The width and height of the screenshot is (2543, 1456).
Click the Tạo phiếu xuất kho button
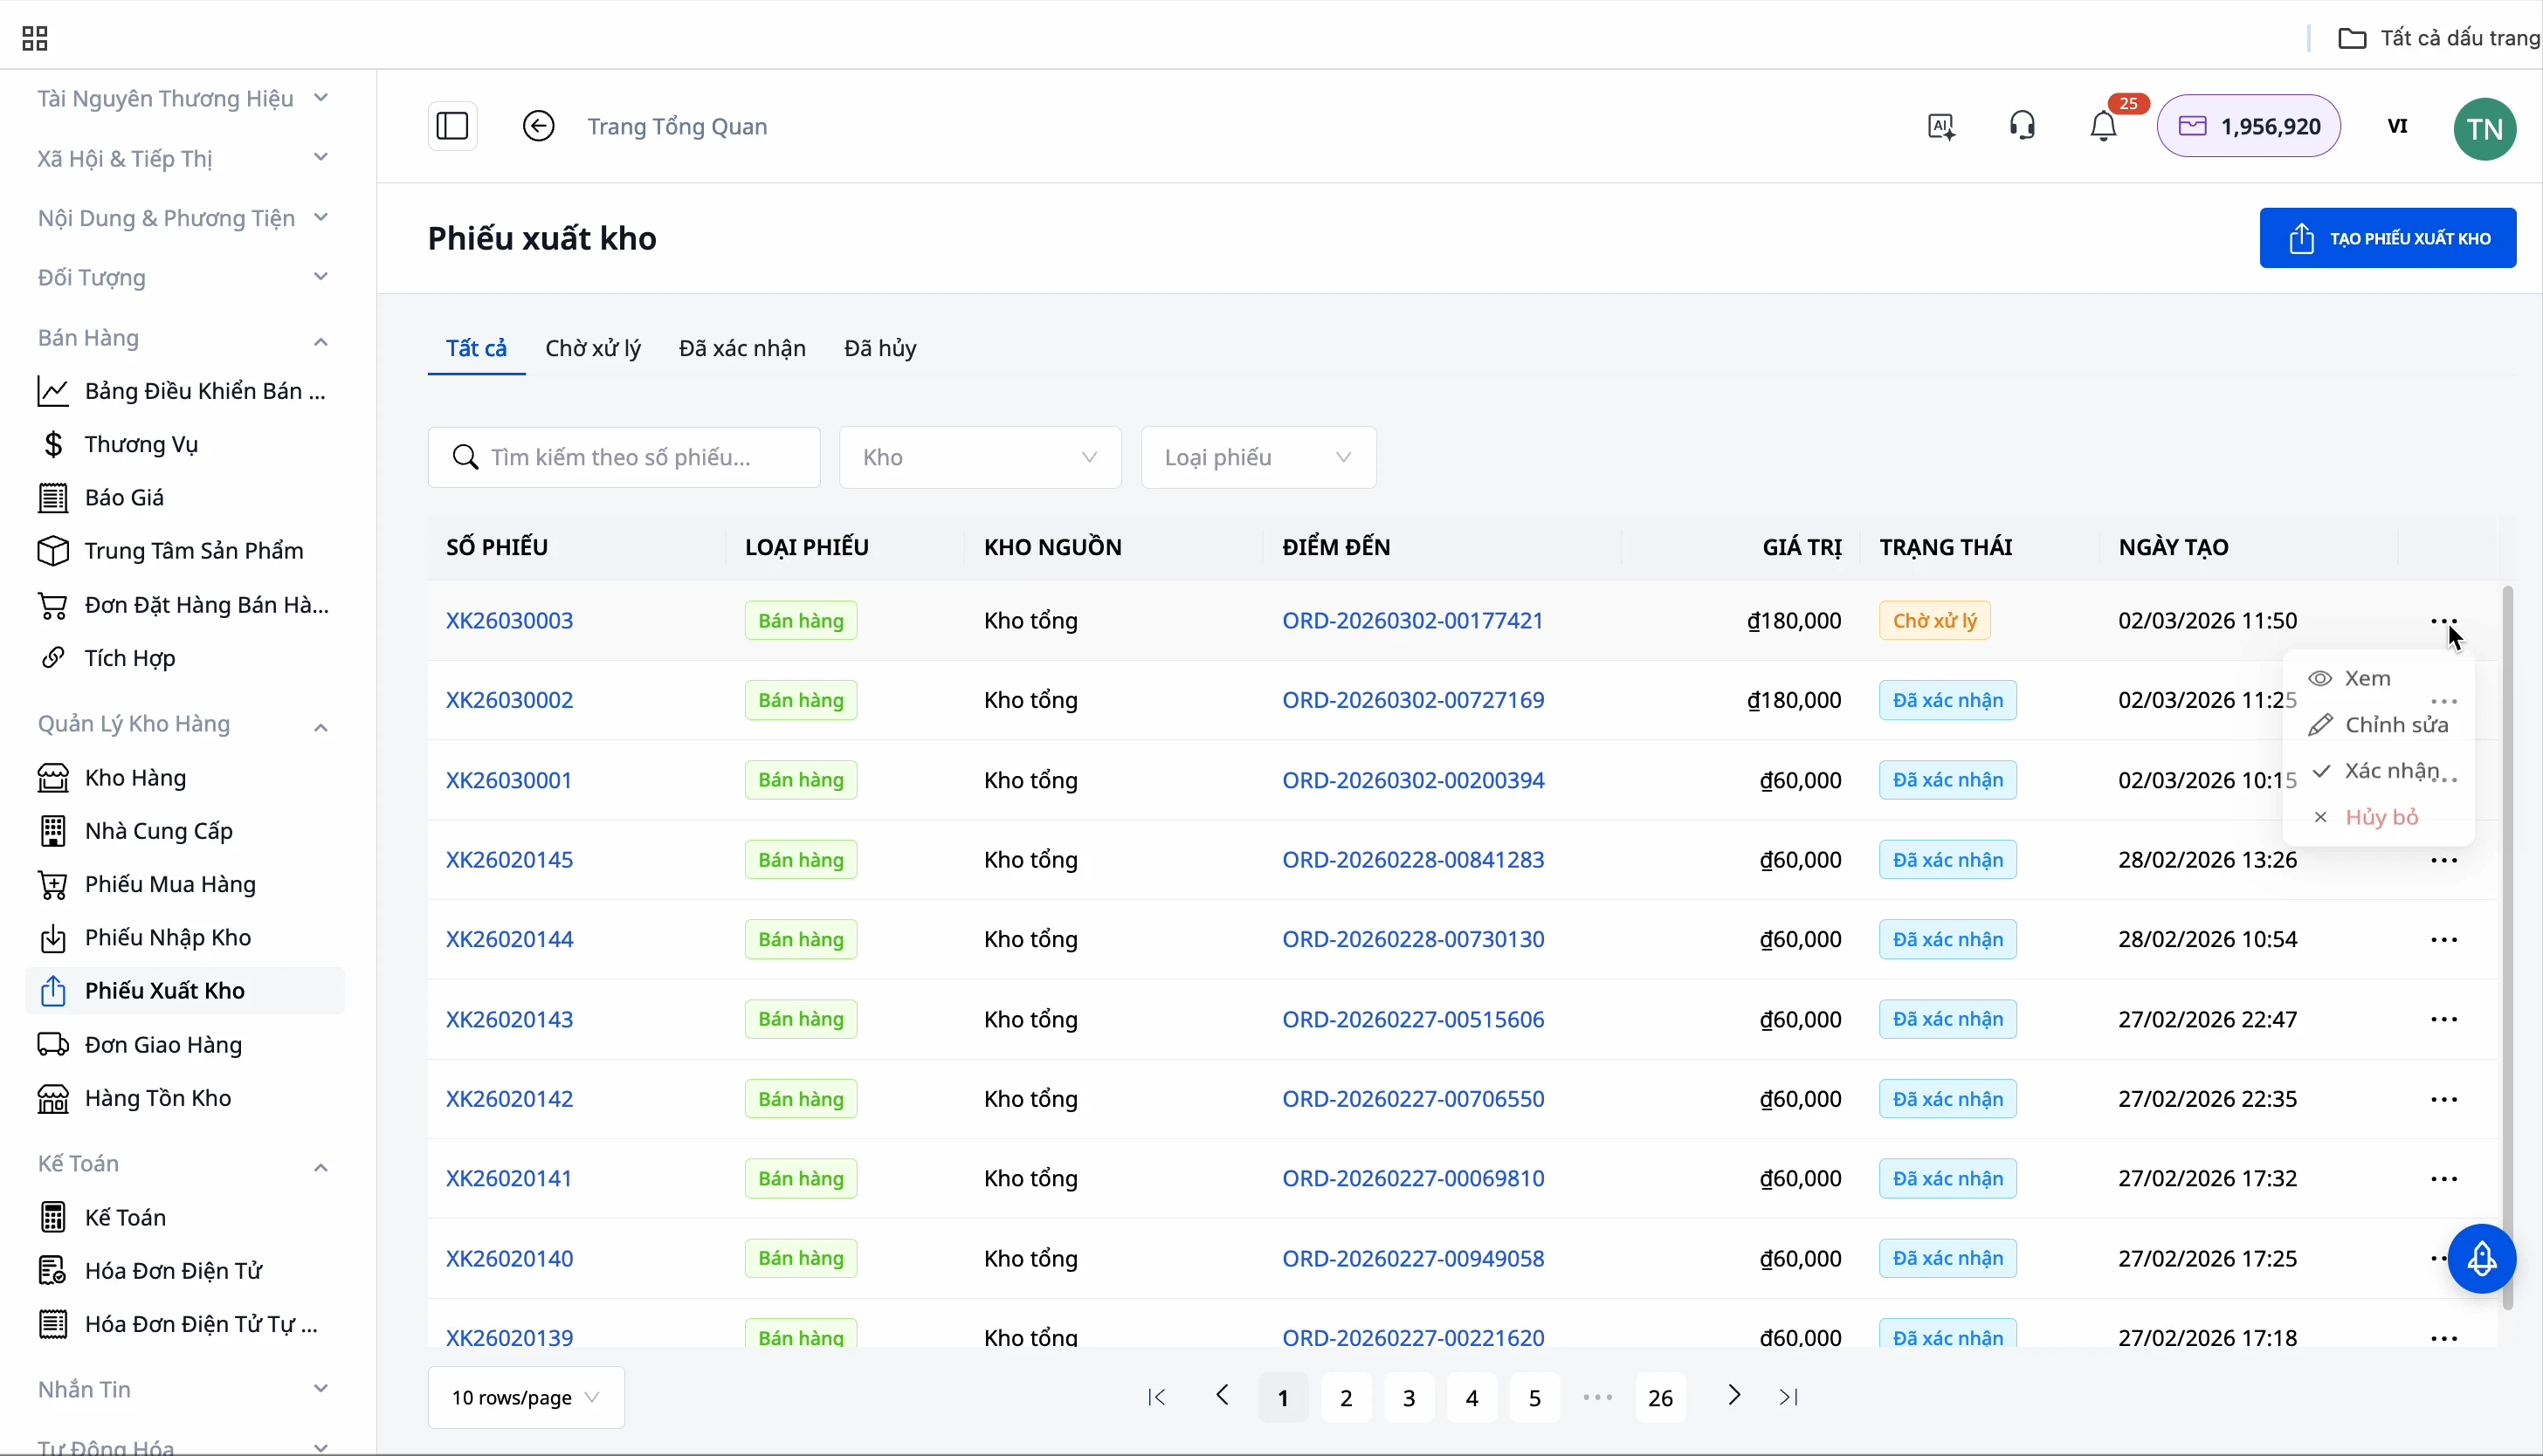2387,238
